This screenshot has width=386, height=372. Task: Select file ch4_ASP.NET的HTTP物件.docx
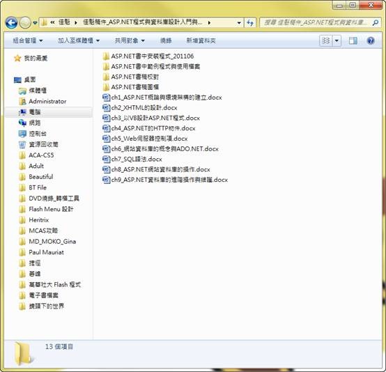click(x=148, y=128)
